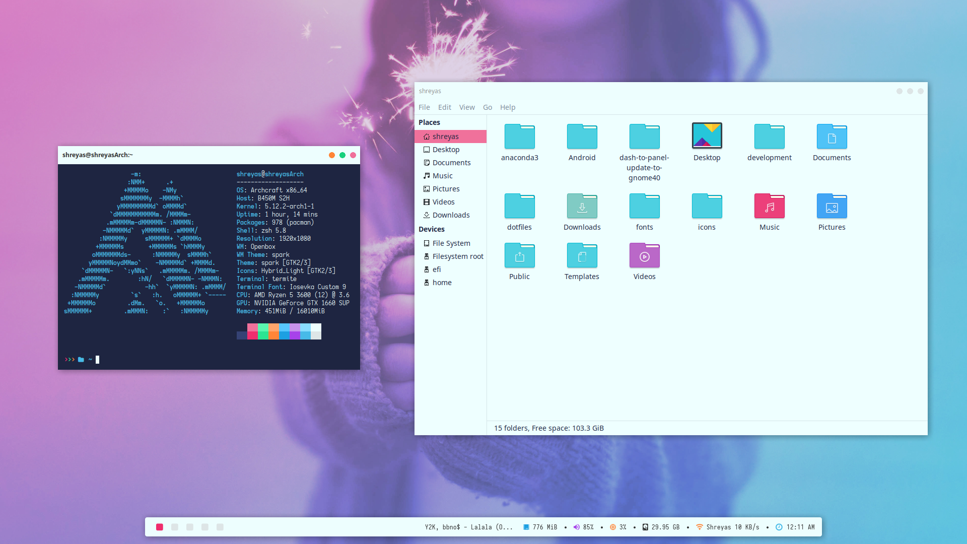Open the File menu
The height and width of the screenshot is (544, 967).
click(x=424, y=107)
